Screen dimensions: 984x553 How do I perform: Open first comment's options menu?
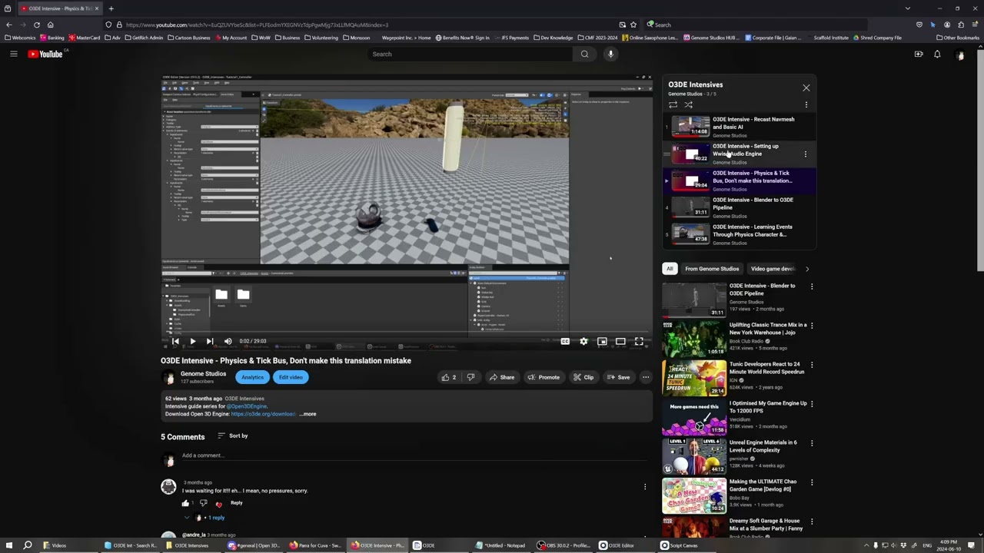point(645,486)
